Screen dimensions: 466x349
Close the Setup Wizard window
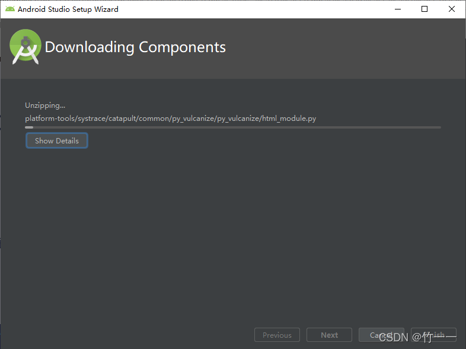[451, 9]
